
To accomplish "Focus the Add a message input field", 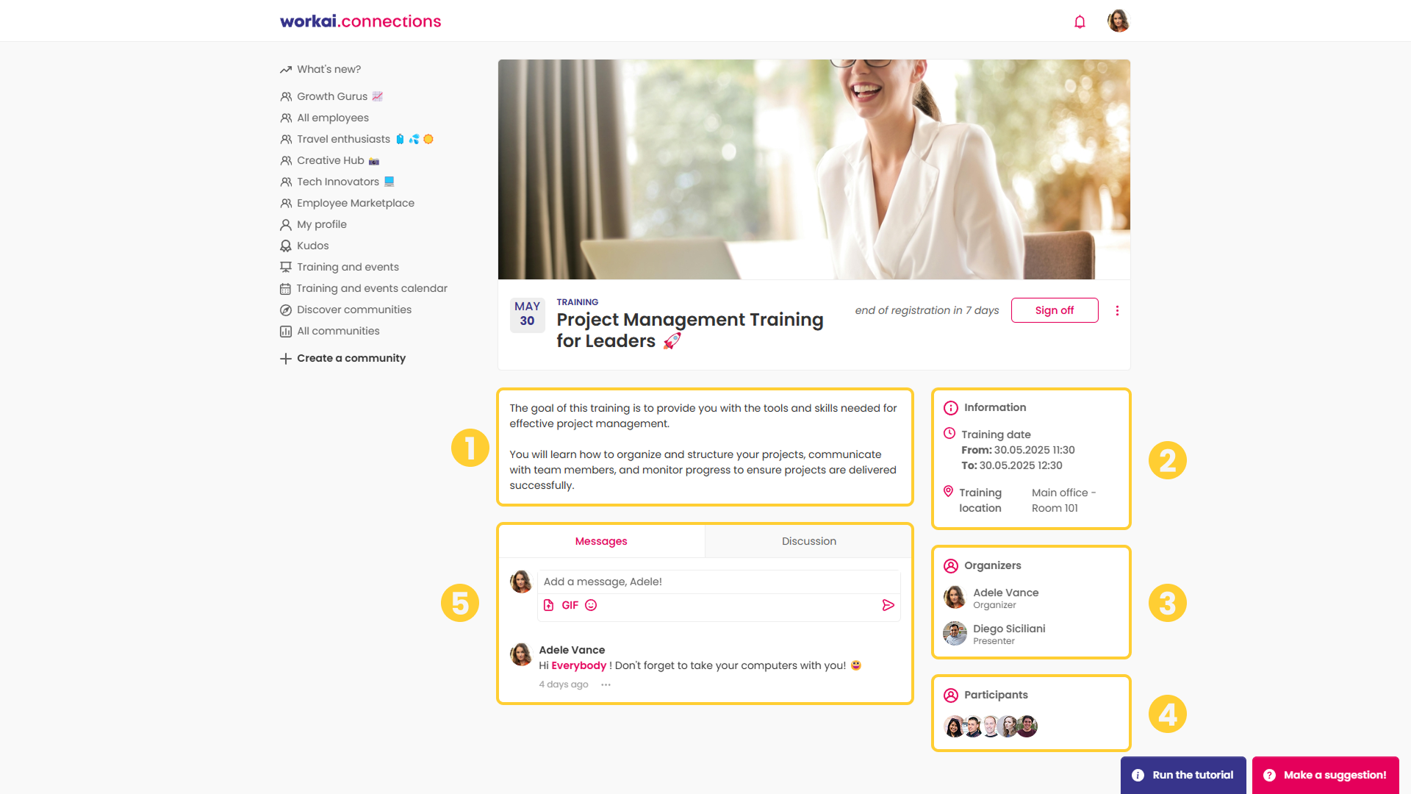I will [719, 582].
